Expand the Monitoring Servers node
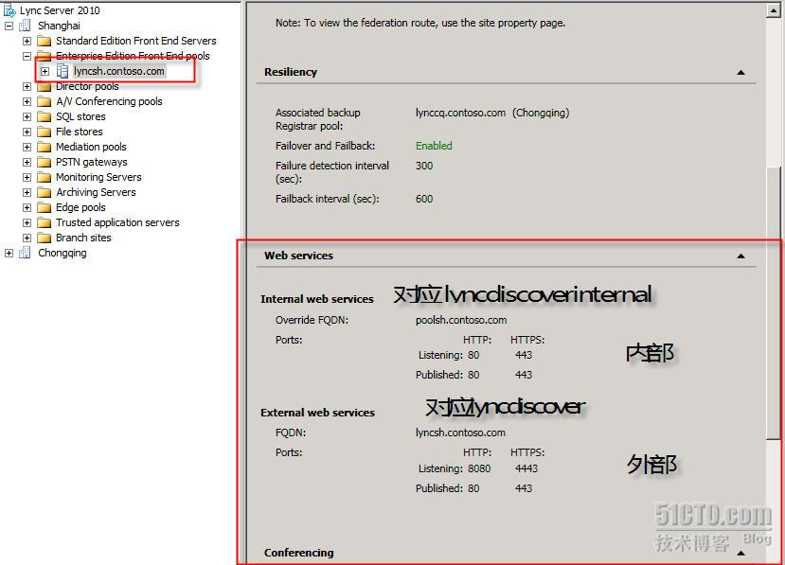Image resolution: width=785 pixels, height=565 pixels. pyautogui.click(x=27, y=177)
